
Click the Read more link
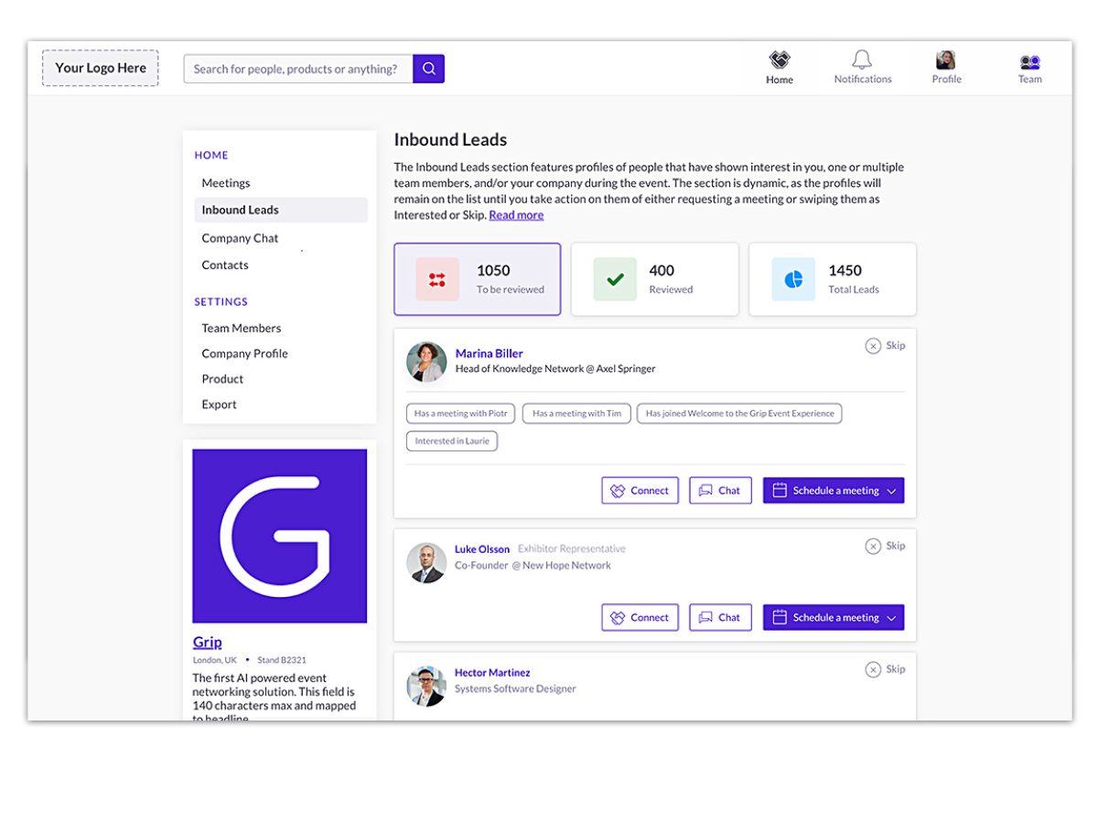[x=516, y=215]
